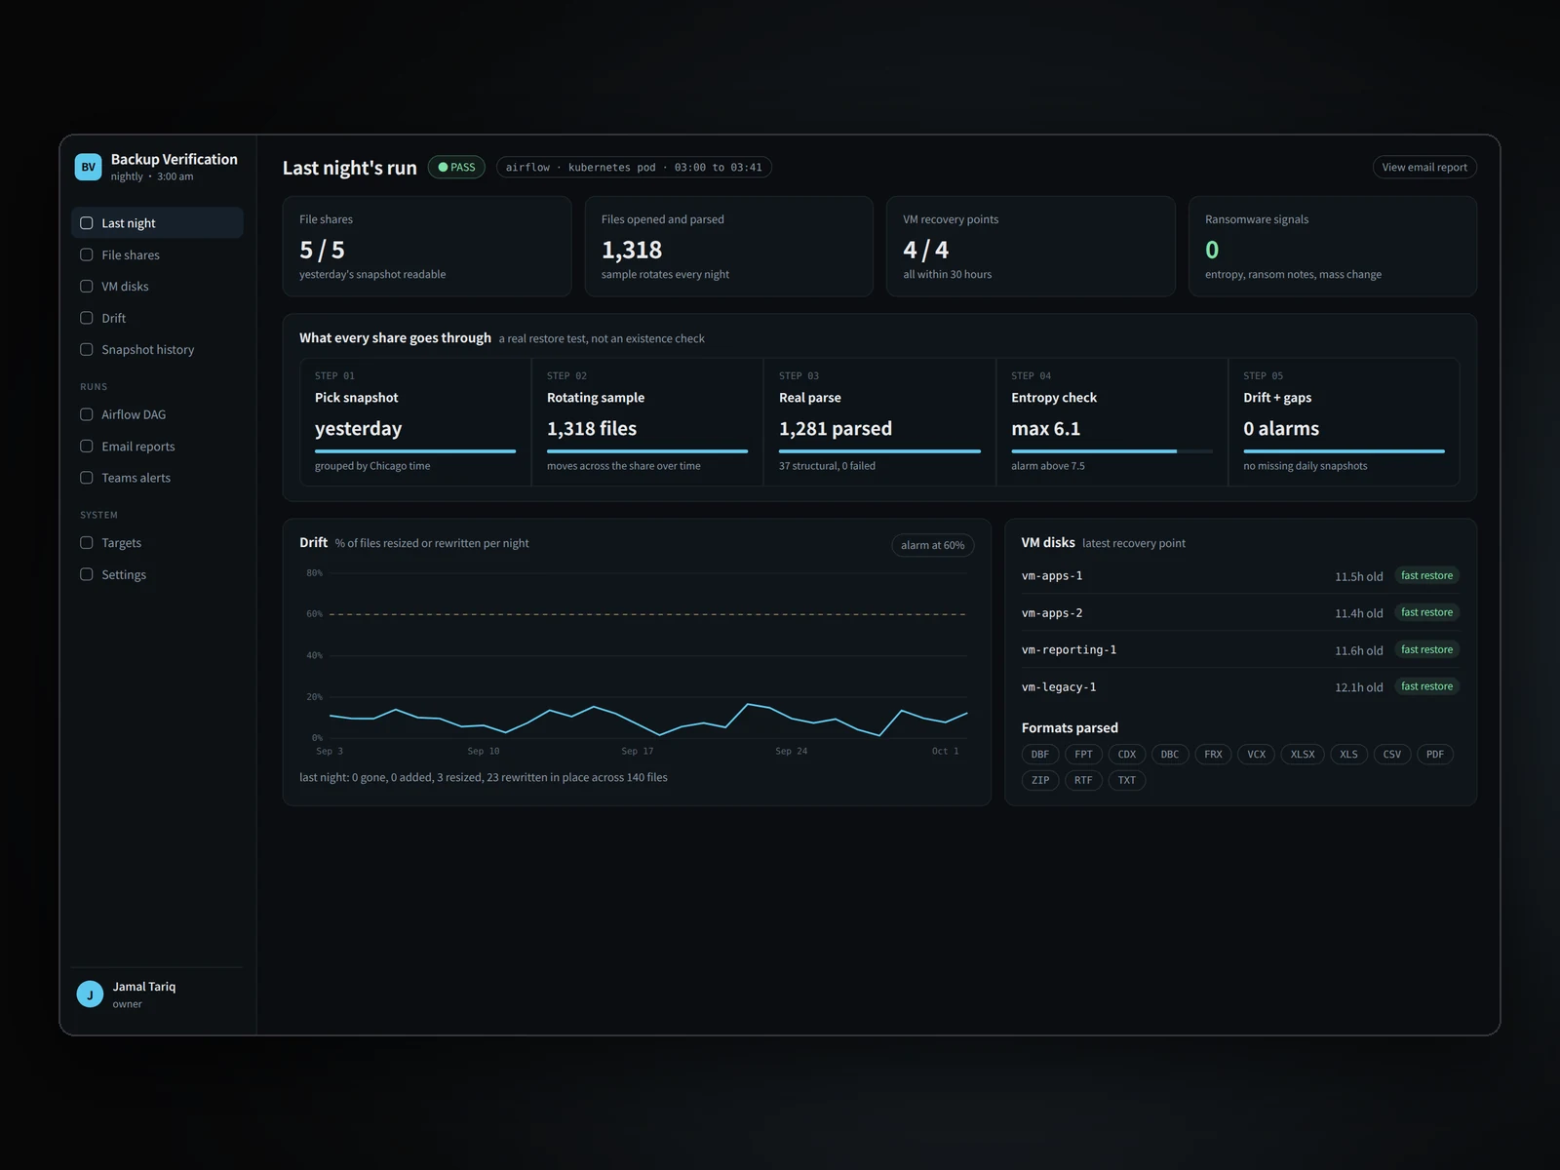
Task: Click the Settings sidebar icon
Action: click(x=87, y=574)
